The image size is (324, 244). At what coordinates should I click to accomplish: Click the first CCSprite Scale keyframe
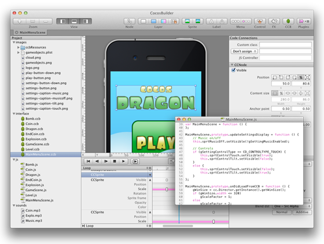tap(167, 189)
